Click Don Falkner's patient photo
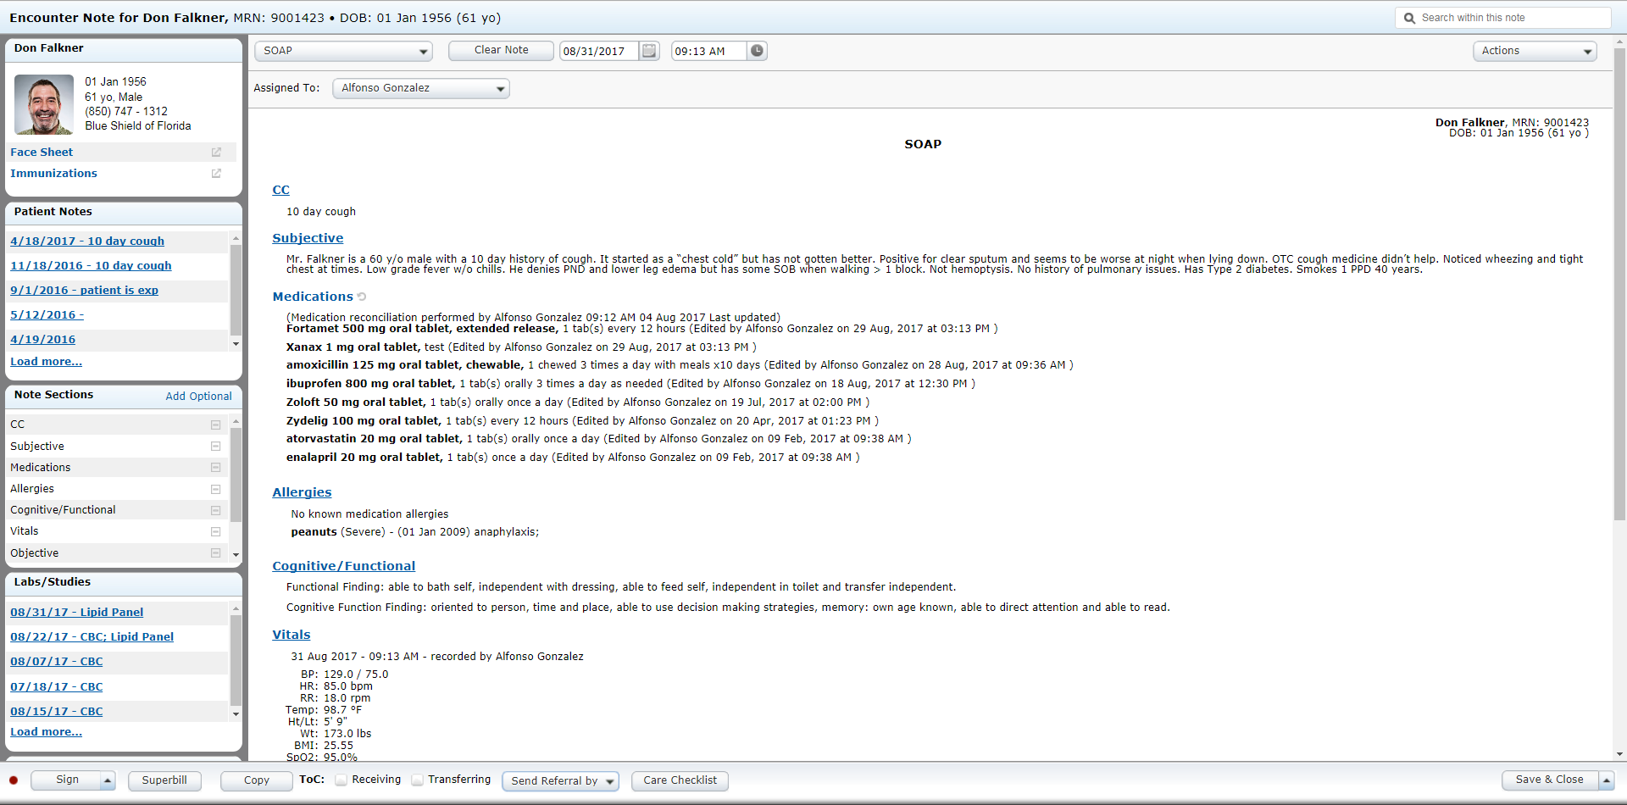Viewport: 1627px width, 805px height. click(44, 104)
